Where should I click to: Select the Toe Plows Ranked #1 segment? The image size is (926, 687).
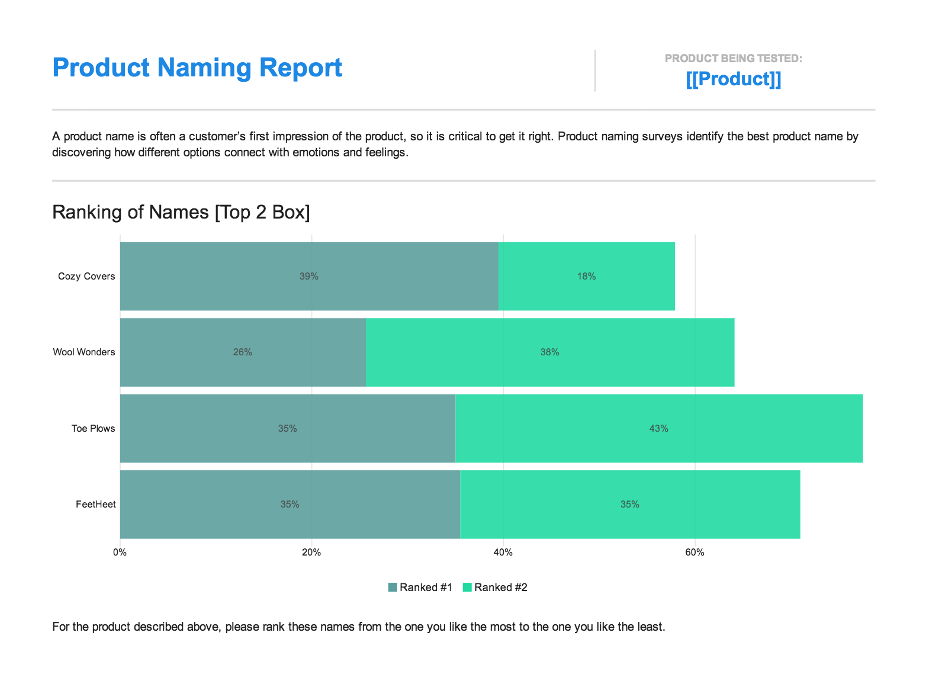(288, 428)
